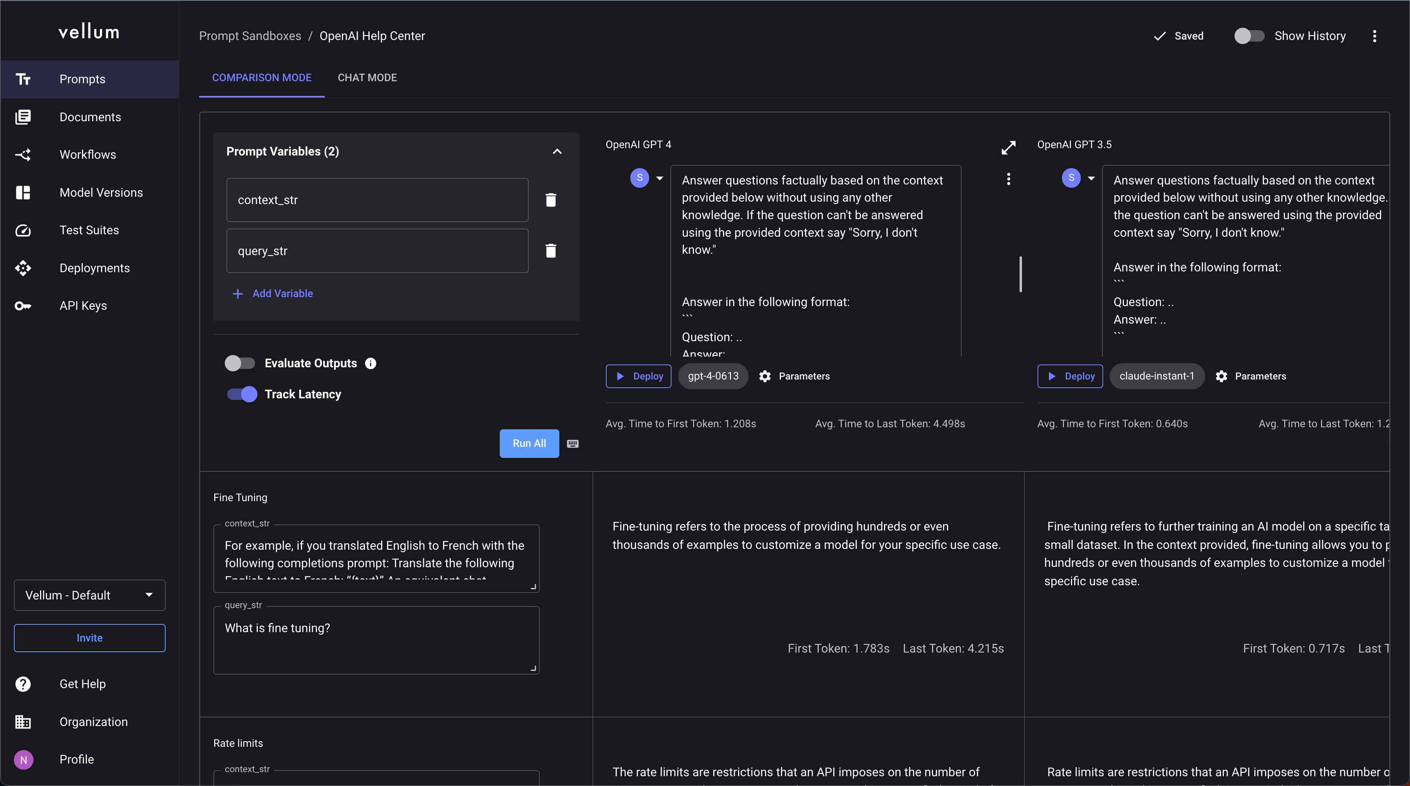The image size is (1410, 786).
Task: Click the gear icon for claude-instant-1 Parameters
Action: pyautogui.click(x=1221, y=376)
